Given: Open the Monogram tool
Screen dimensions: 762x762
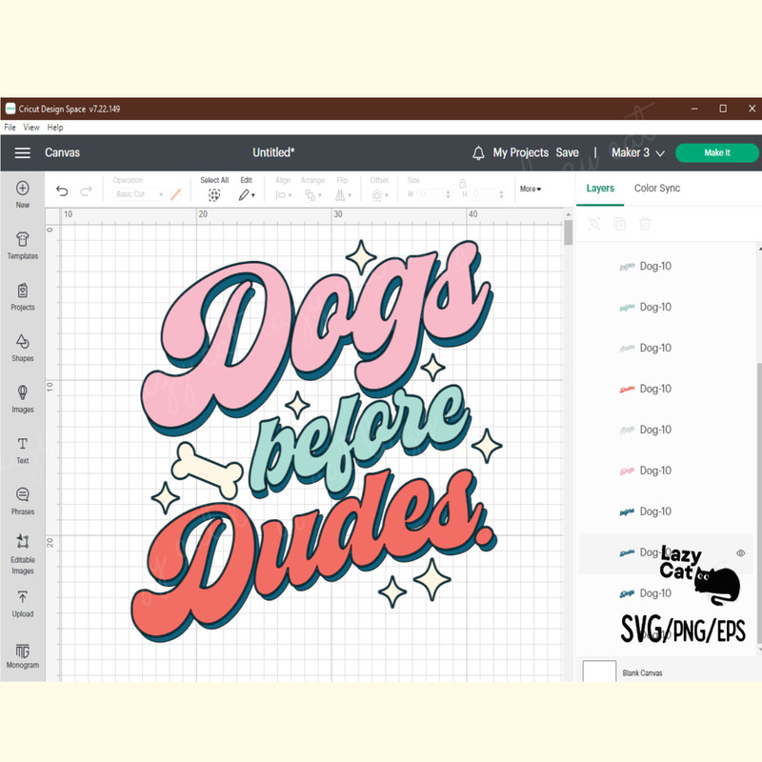Looking at the screenshot, I should click(23, 651).
